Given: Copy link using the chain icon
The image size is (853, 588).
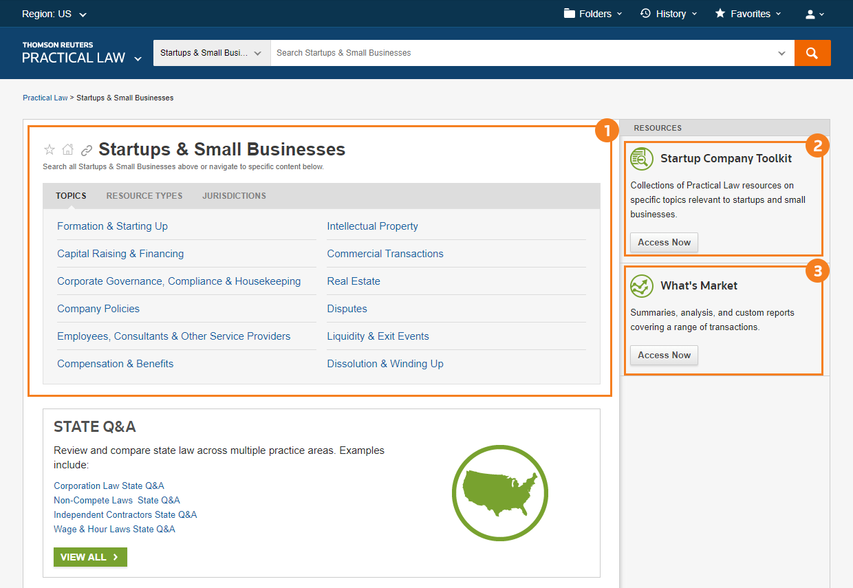Looking at the screenshot, I should pyautogui.click(x=86, y=150).
